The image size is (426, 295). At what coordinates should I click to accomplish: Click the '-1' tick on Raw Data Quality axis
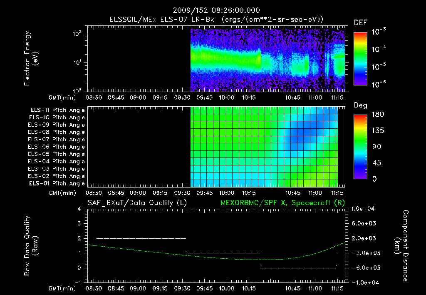pos(78,282)
